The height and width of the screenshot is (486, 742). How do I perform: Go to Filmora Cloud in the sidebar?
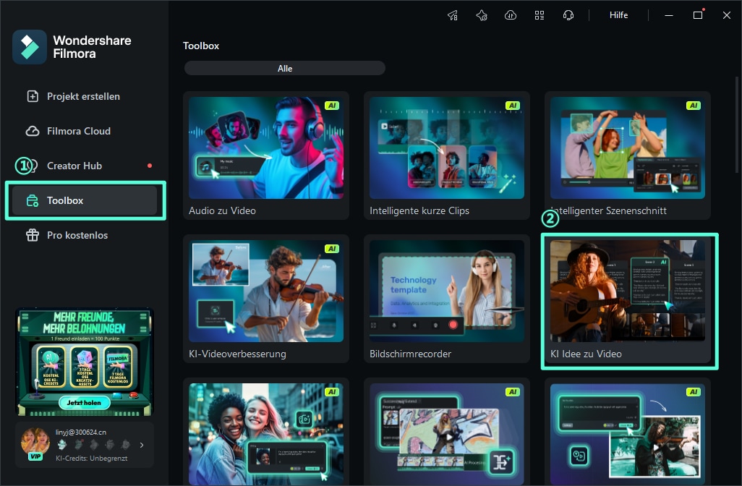79,131
